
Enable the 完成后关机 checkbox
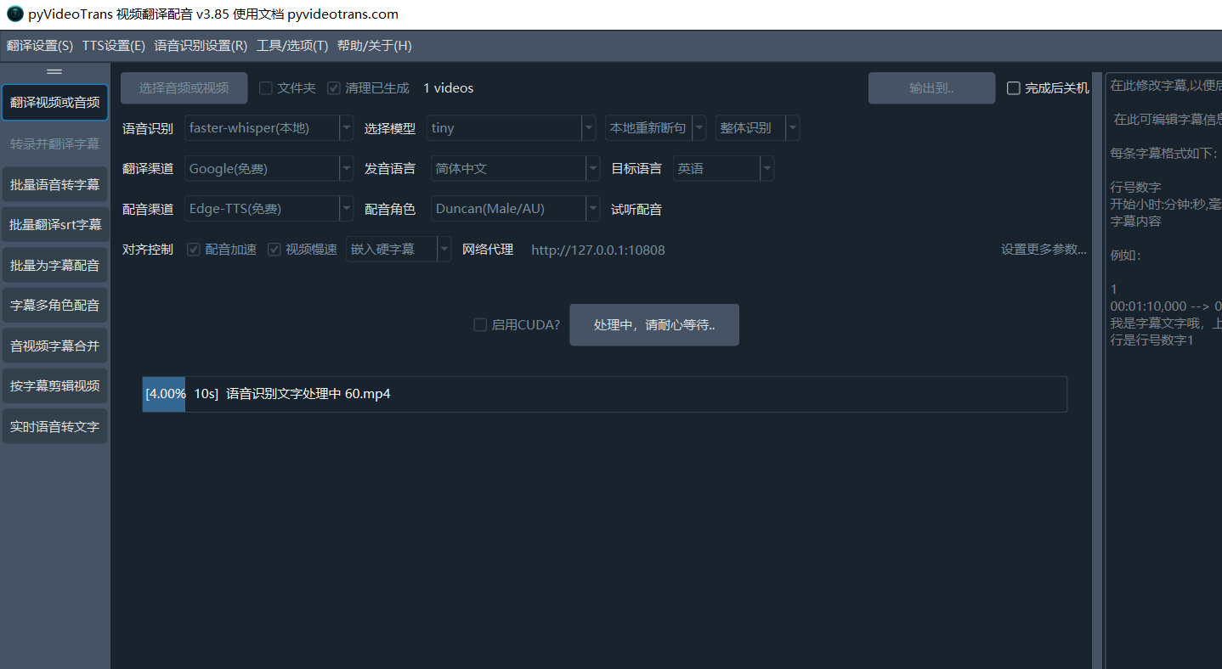pos(1014,88)
